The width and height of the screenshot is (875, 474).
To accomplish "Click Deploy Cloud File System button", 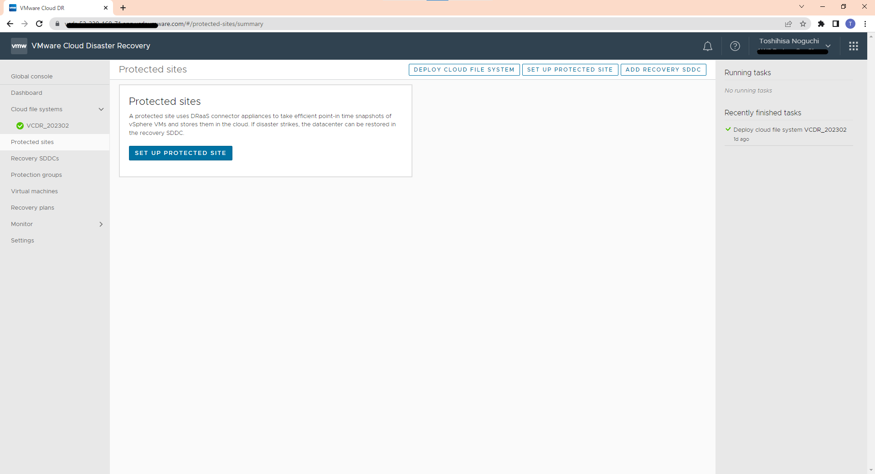I will [x=464, y=70].
